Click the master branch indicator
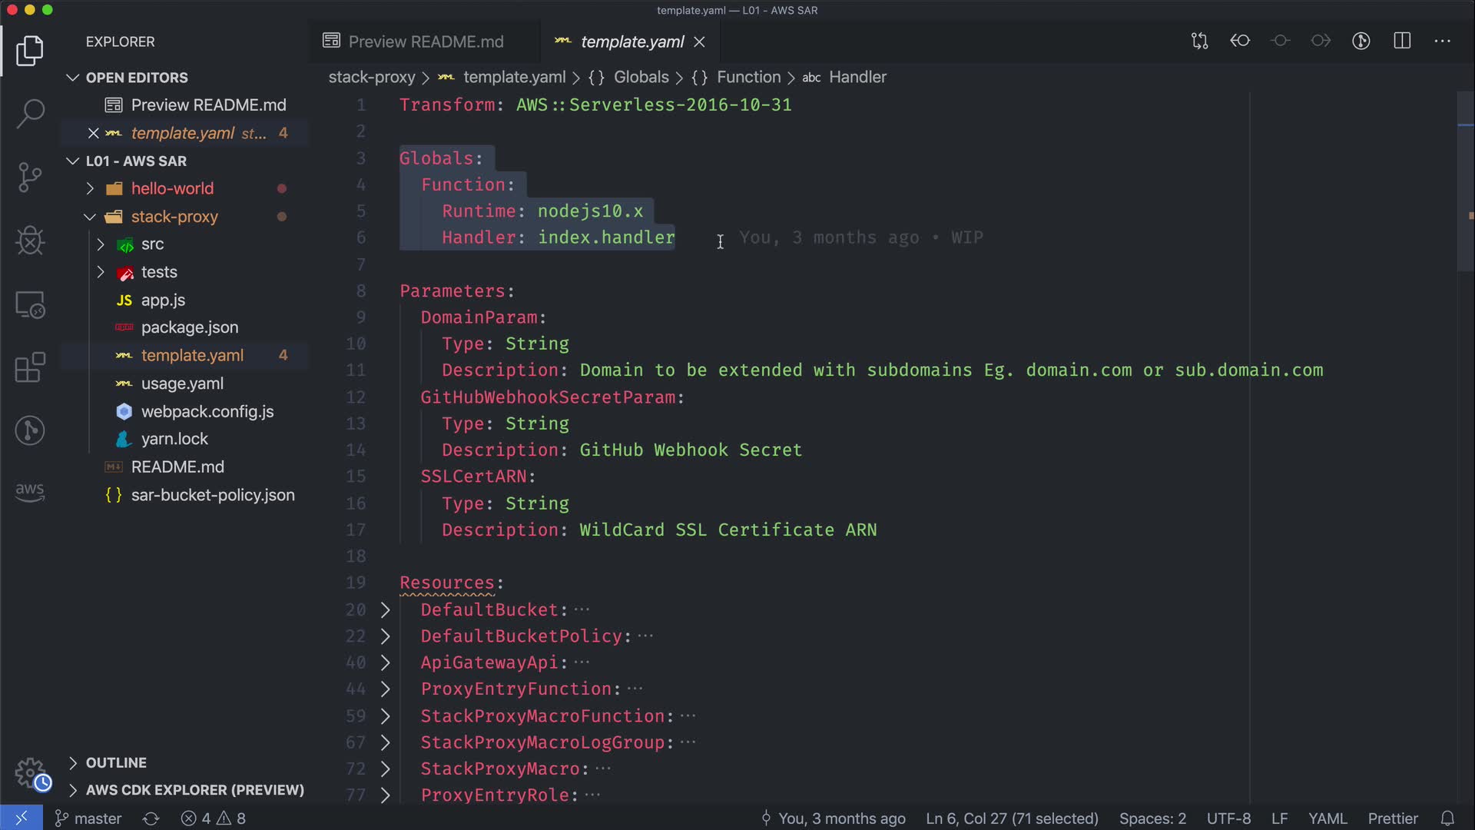Screen dimensions: 1475x830 (89, 818)
